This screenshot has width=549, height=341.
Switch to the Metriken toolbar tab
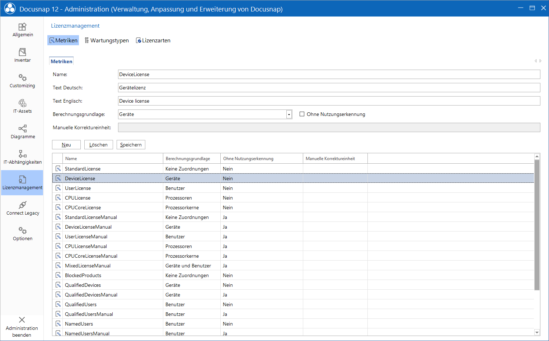(63, 40)
